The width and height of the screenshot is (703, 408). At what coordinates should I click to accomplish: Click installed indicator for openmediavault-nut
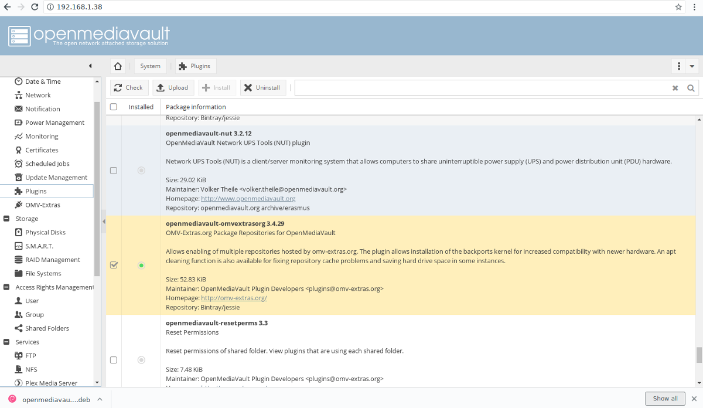pyautogui.click(x=141, y=171)
